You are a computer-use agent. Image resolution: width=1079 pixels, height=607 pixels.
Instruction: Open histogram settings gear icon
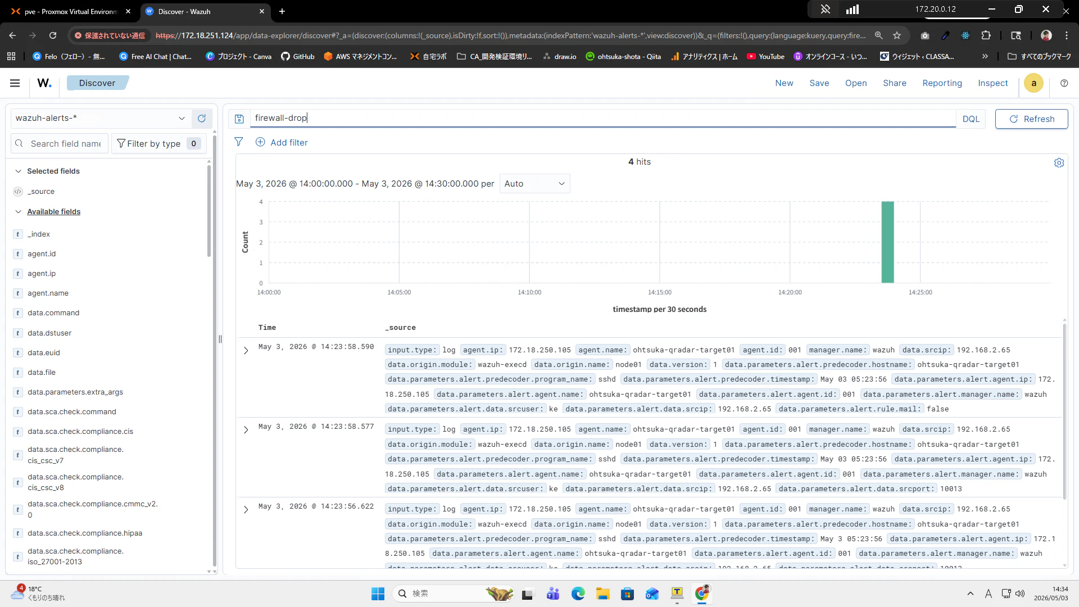[x=1059, y=162]
